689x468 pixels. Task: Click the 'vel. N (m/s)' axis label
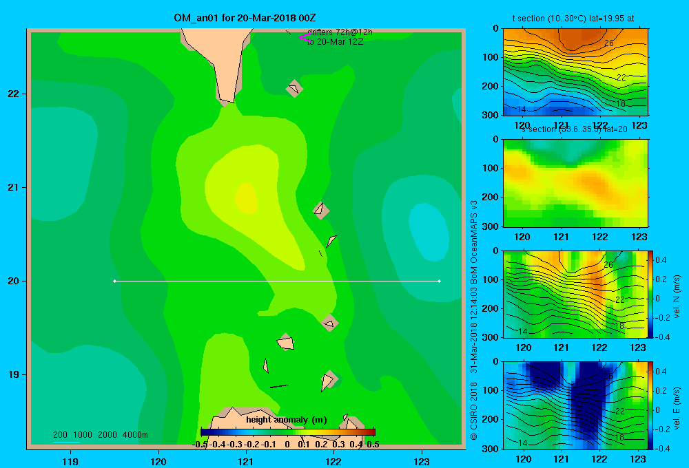[677, 297]
